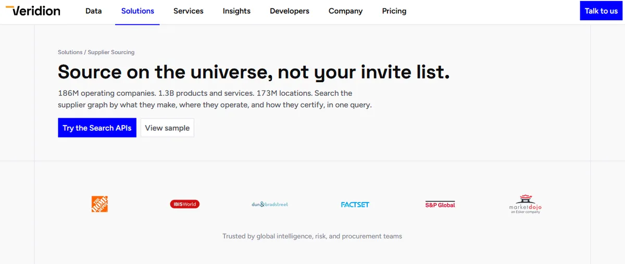Screen dimensions: 625x264
Task: Go to the Pricing page
Action: tap(394, 11)
